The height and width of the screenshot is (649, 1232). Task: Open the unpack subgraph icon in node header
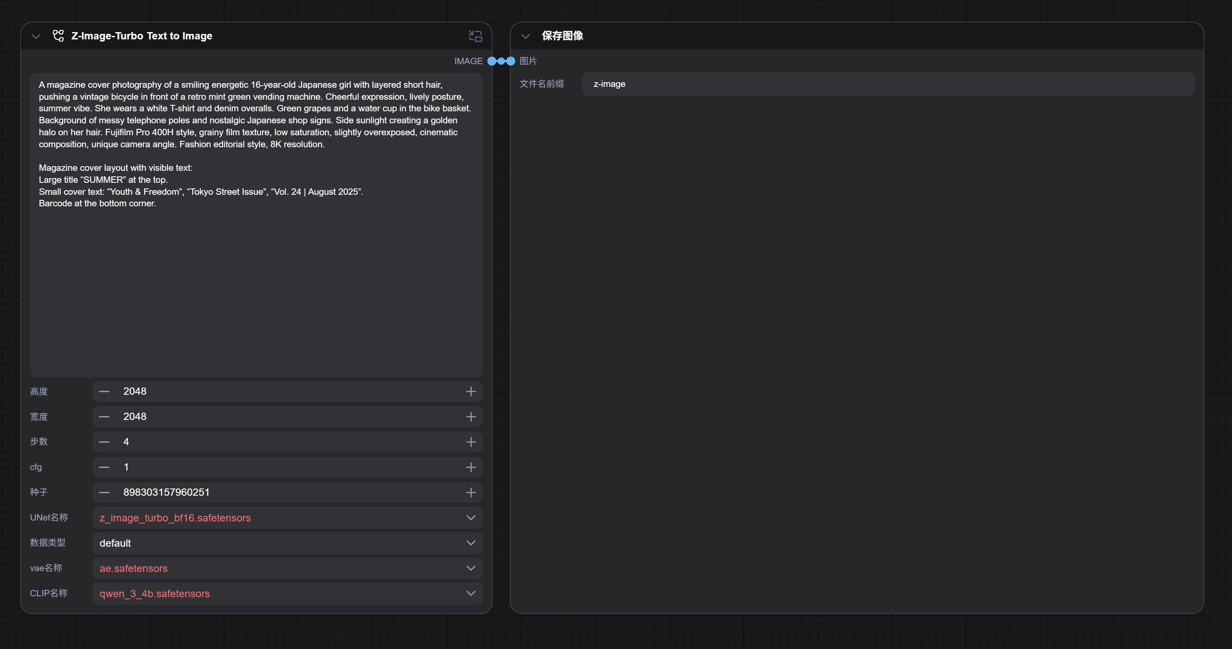475,36
